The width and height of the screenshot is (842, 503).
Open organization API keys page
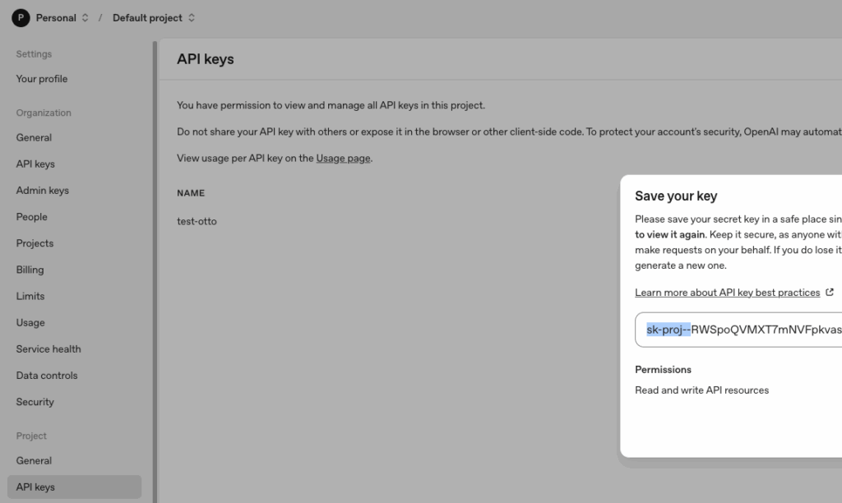click(35, 164)
